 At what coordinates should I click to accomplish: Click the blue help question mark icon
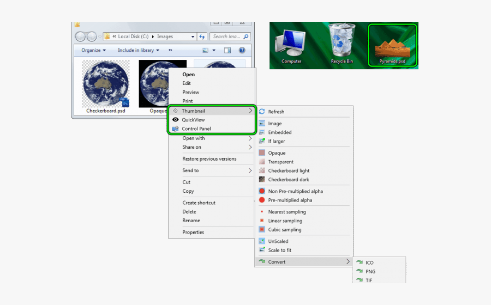(242, 50)
